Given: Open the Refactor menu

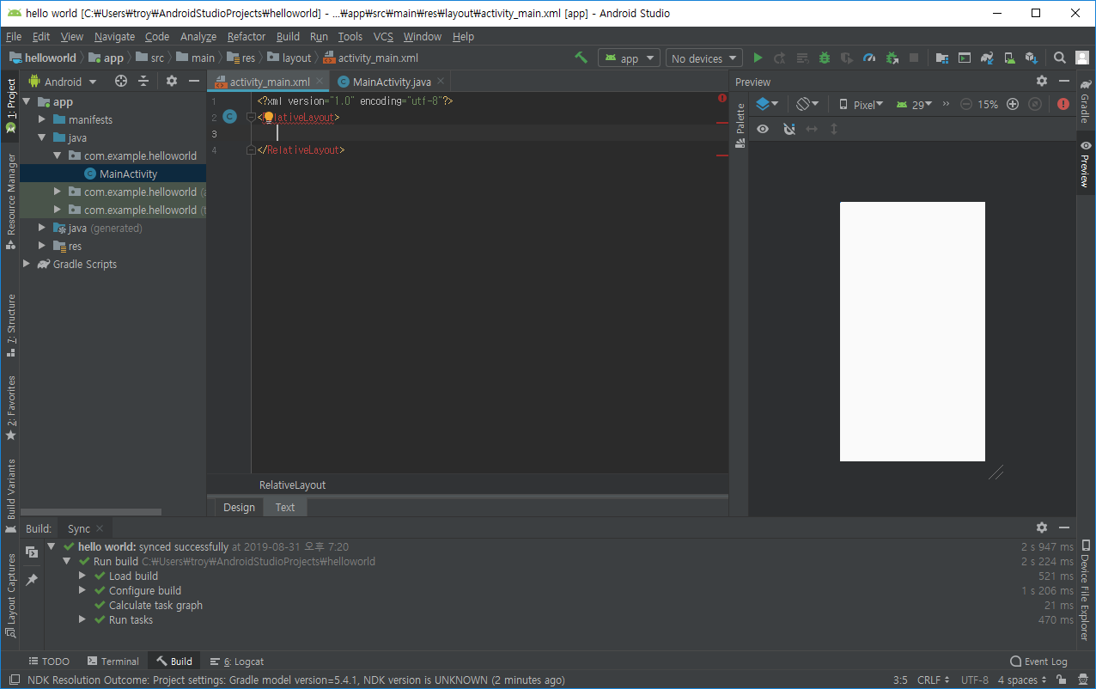Looking at the screenshot, I should (247, 36).
